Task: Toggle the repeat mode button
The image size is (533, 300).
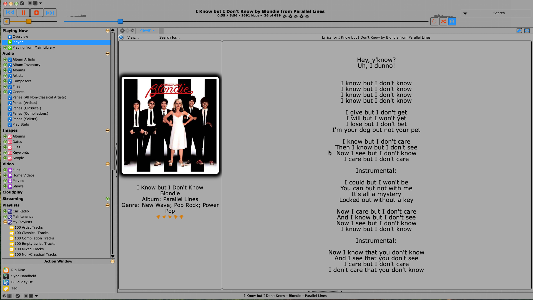Action: [x=434, y=21]
